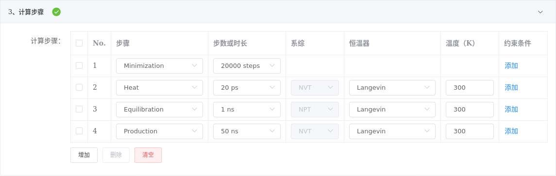Tick the select-all checkbox in table header
This screenshot has height=176, width=556.
[79, 43]
